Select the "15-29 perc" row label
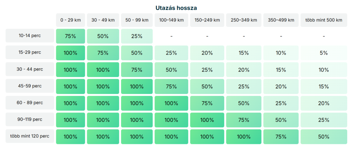The height and width of the screenshot is (155, 353). [30, 52]
